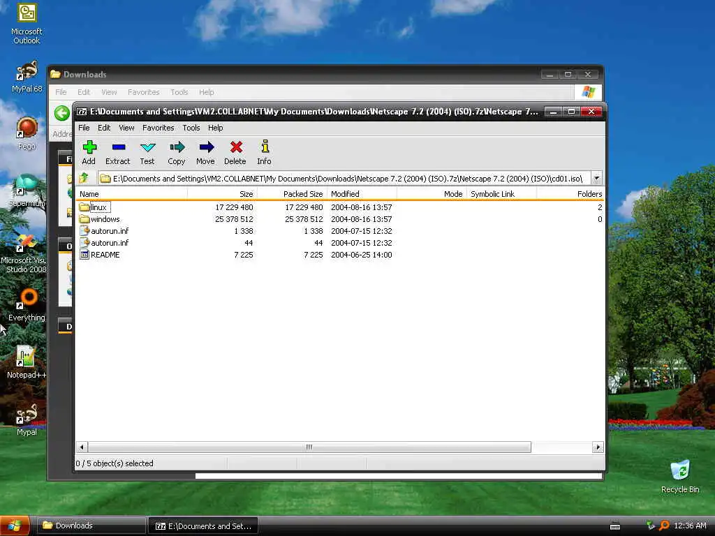Open the Edit menu in 7-Zip
Viewport: 715px width, 536px height.
point(104,128)
